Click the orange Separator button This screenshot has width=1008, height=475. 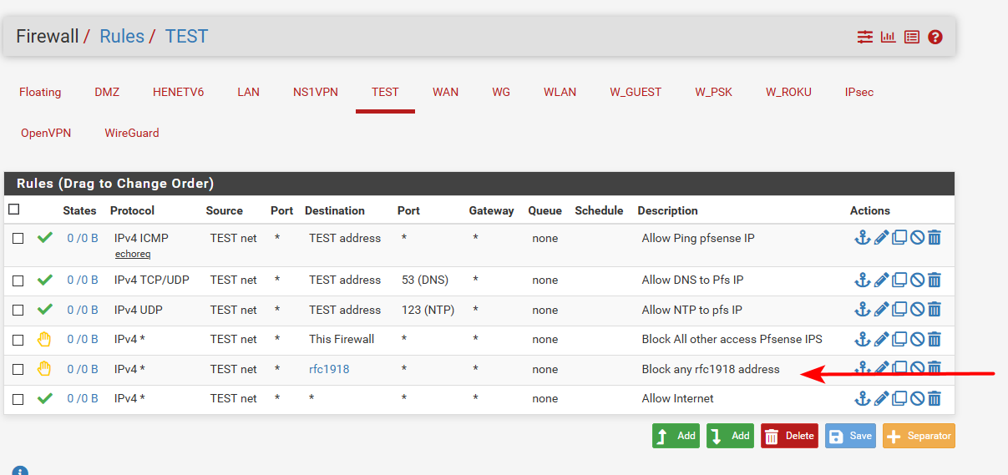919,436
